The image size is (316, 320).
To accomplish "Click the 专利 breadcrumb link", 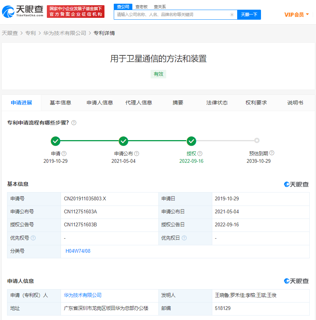I will (x=30, y=33).
